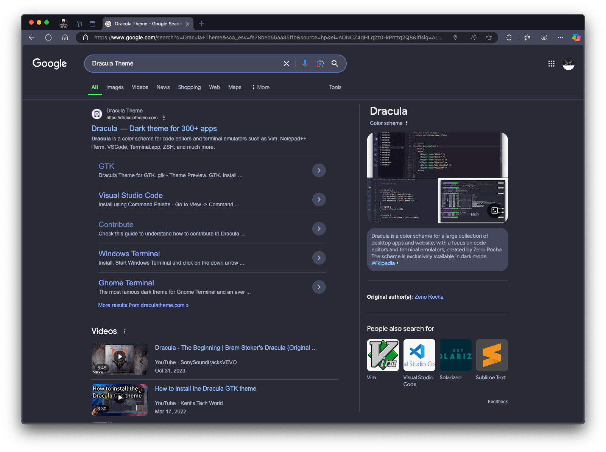Start a voice search with the microphone icon
606x452 pixels.
(x=305, y=64)
